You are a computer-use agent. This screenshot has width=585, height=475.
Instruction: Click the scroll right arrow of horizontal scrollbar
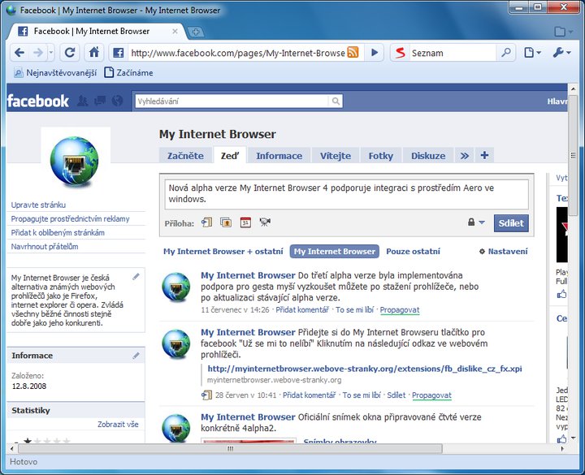563,448
